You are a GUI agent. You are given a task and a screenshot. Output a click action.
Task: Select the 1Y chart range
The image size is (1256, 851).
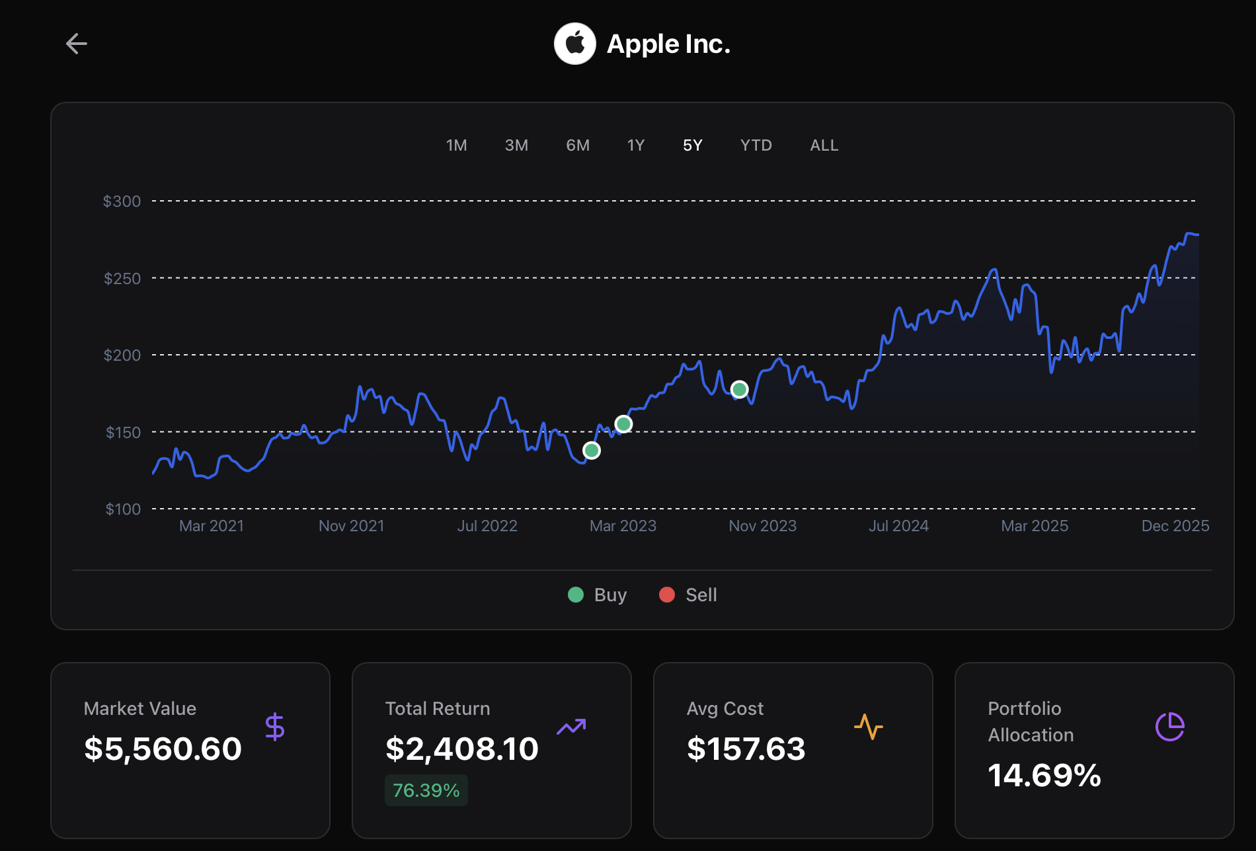(x=635, y=145)
